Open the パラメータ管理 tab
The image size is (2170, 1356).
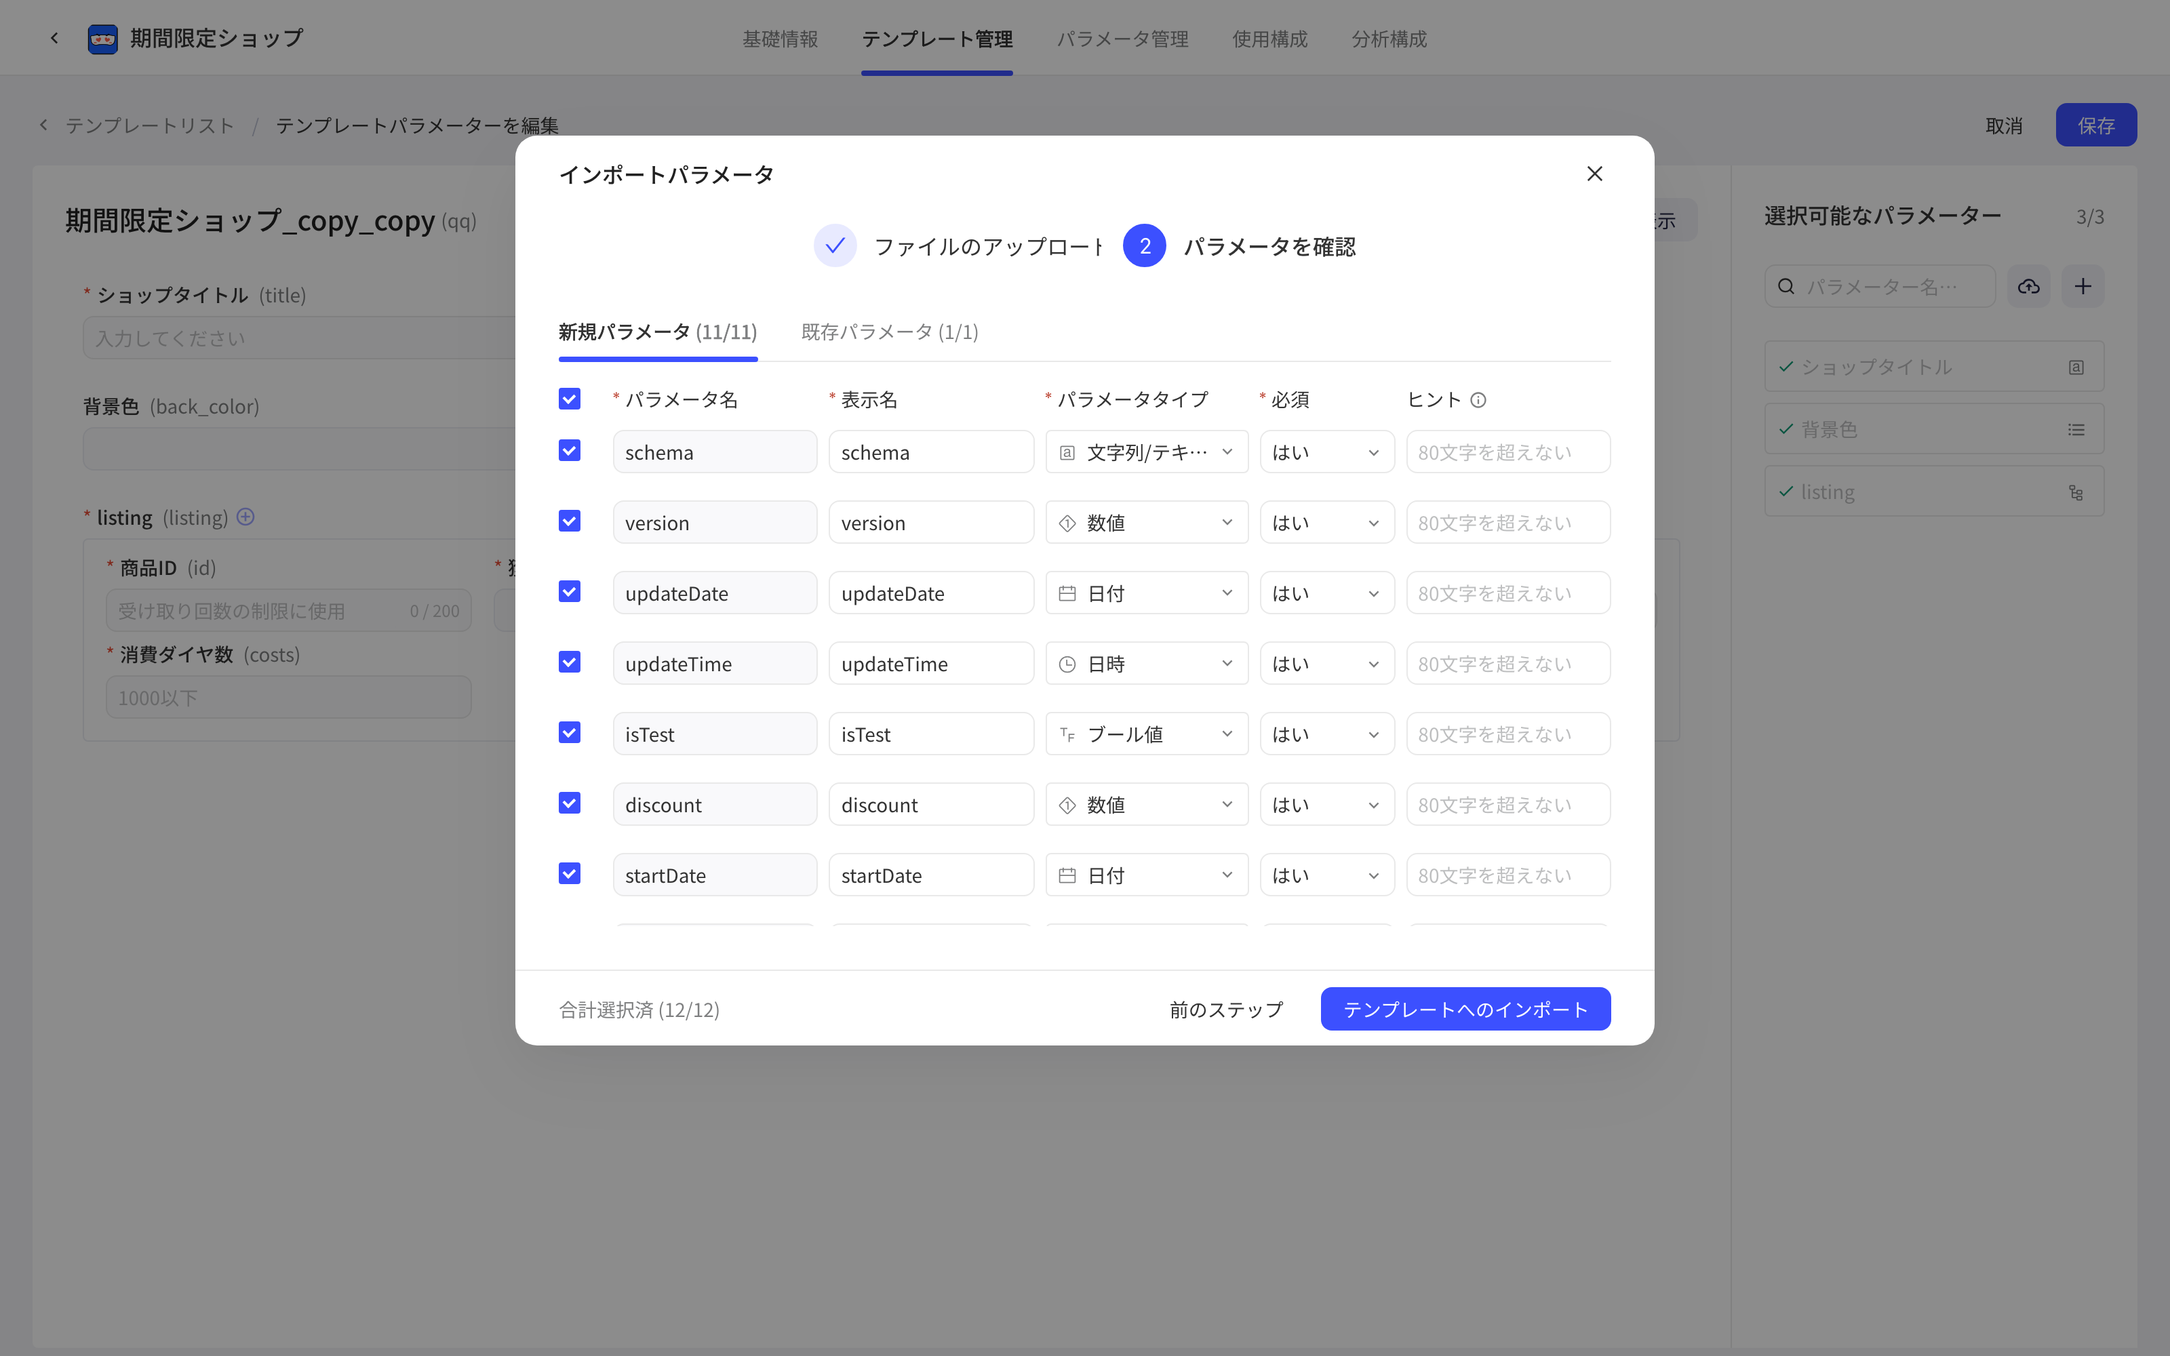click(1123, 39)
